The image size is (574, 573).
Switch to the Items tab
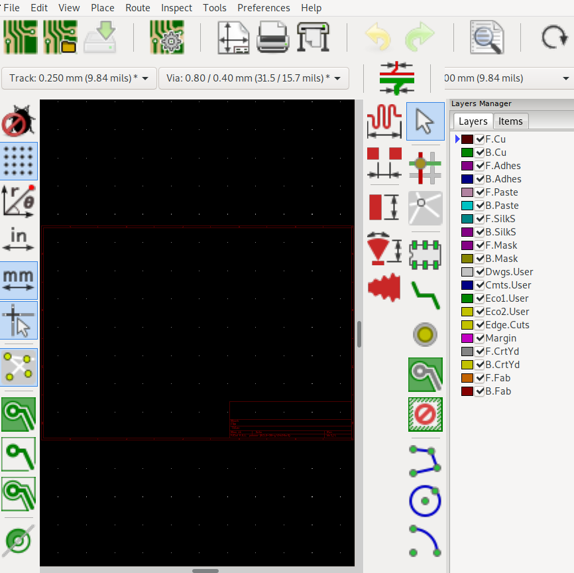click(x=510, y=121)
